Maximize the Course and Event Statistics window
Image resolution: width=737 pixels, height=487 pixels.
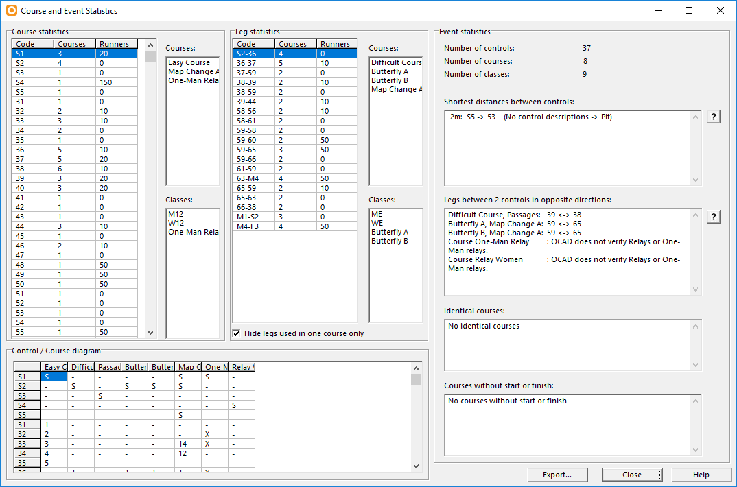point(688,10)
